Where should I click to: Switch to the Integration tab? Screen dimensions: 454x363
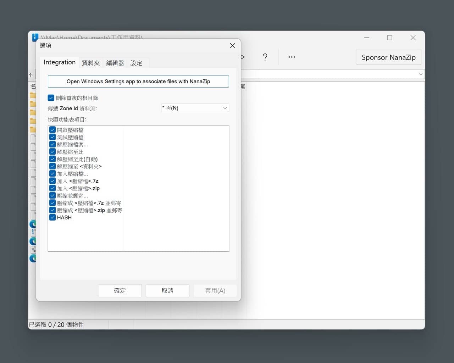tap(60, 62)
